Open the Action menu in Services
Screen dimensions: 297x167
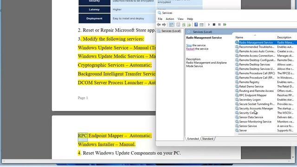point(170,19)
